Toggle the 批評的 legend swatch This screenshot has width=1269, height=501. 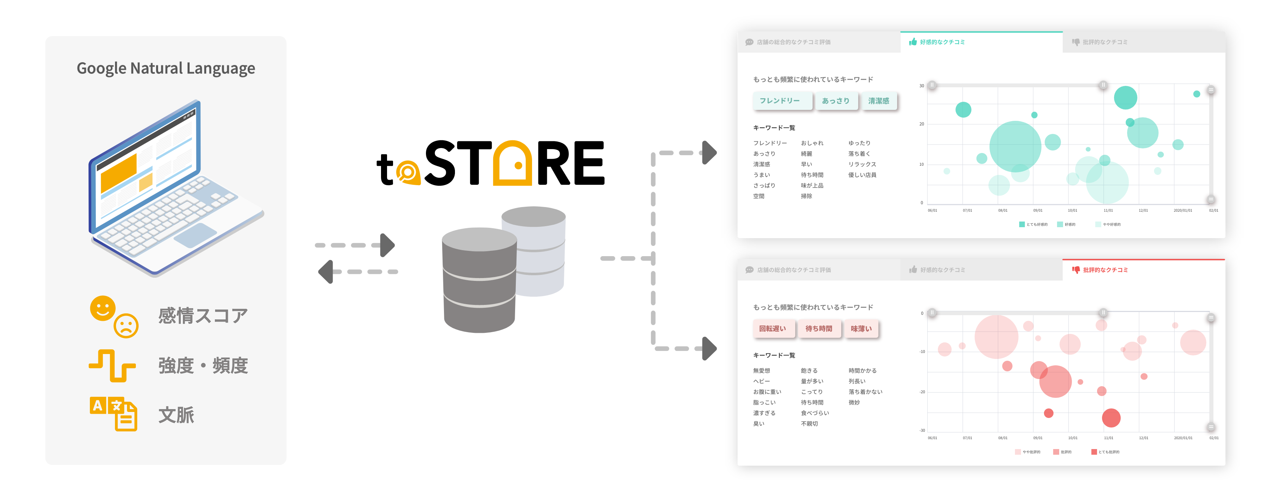coord(1056,452)
